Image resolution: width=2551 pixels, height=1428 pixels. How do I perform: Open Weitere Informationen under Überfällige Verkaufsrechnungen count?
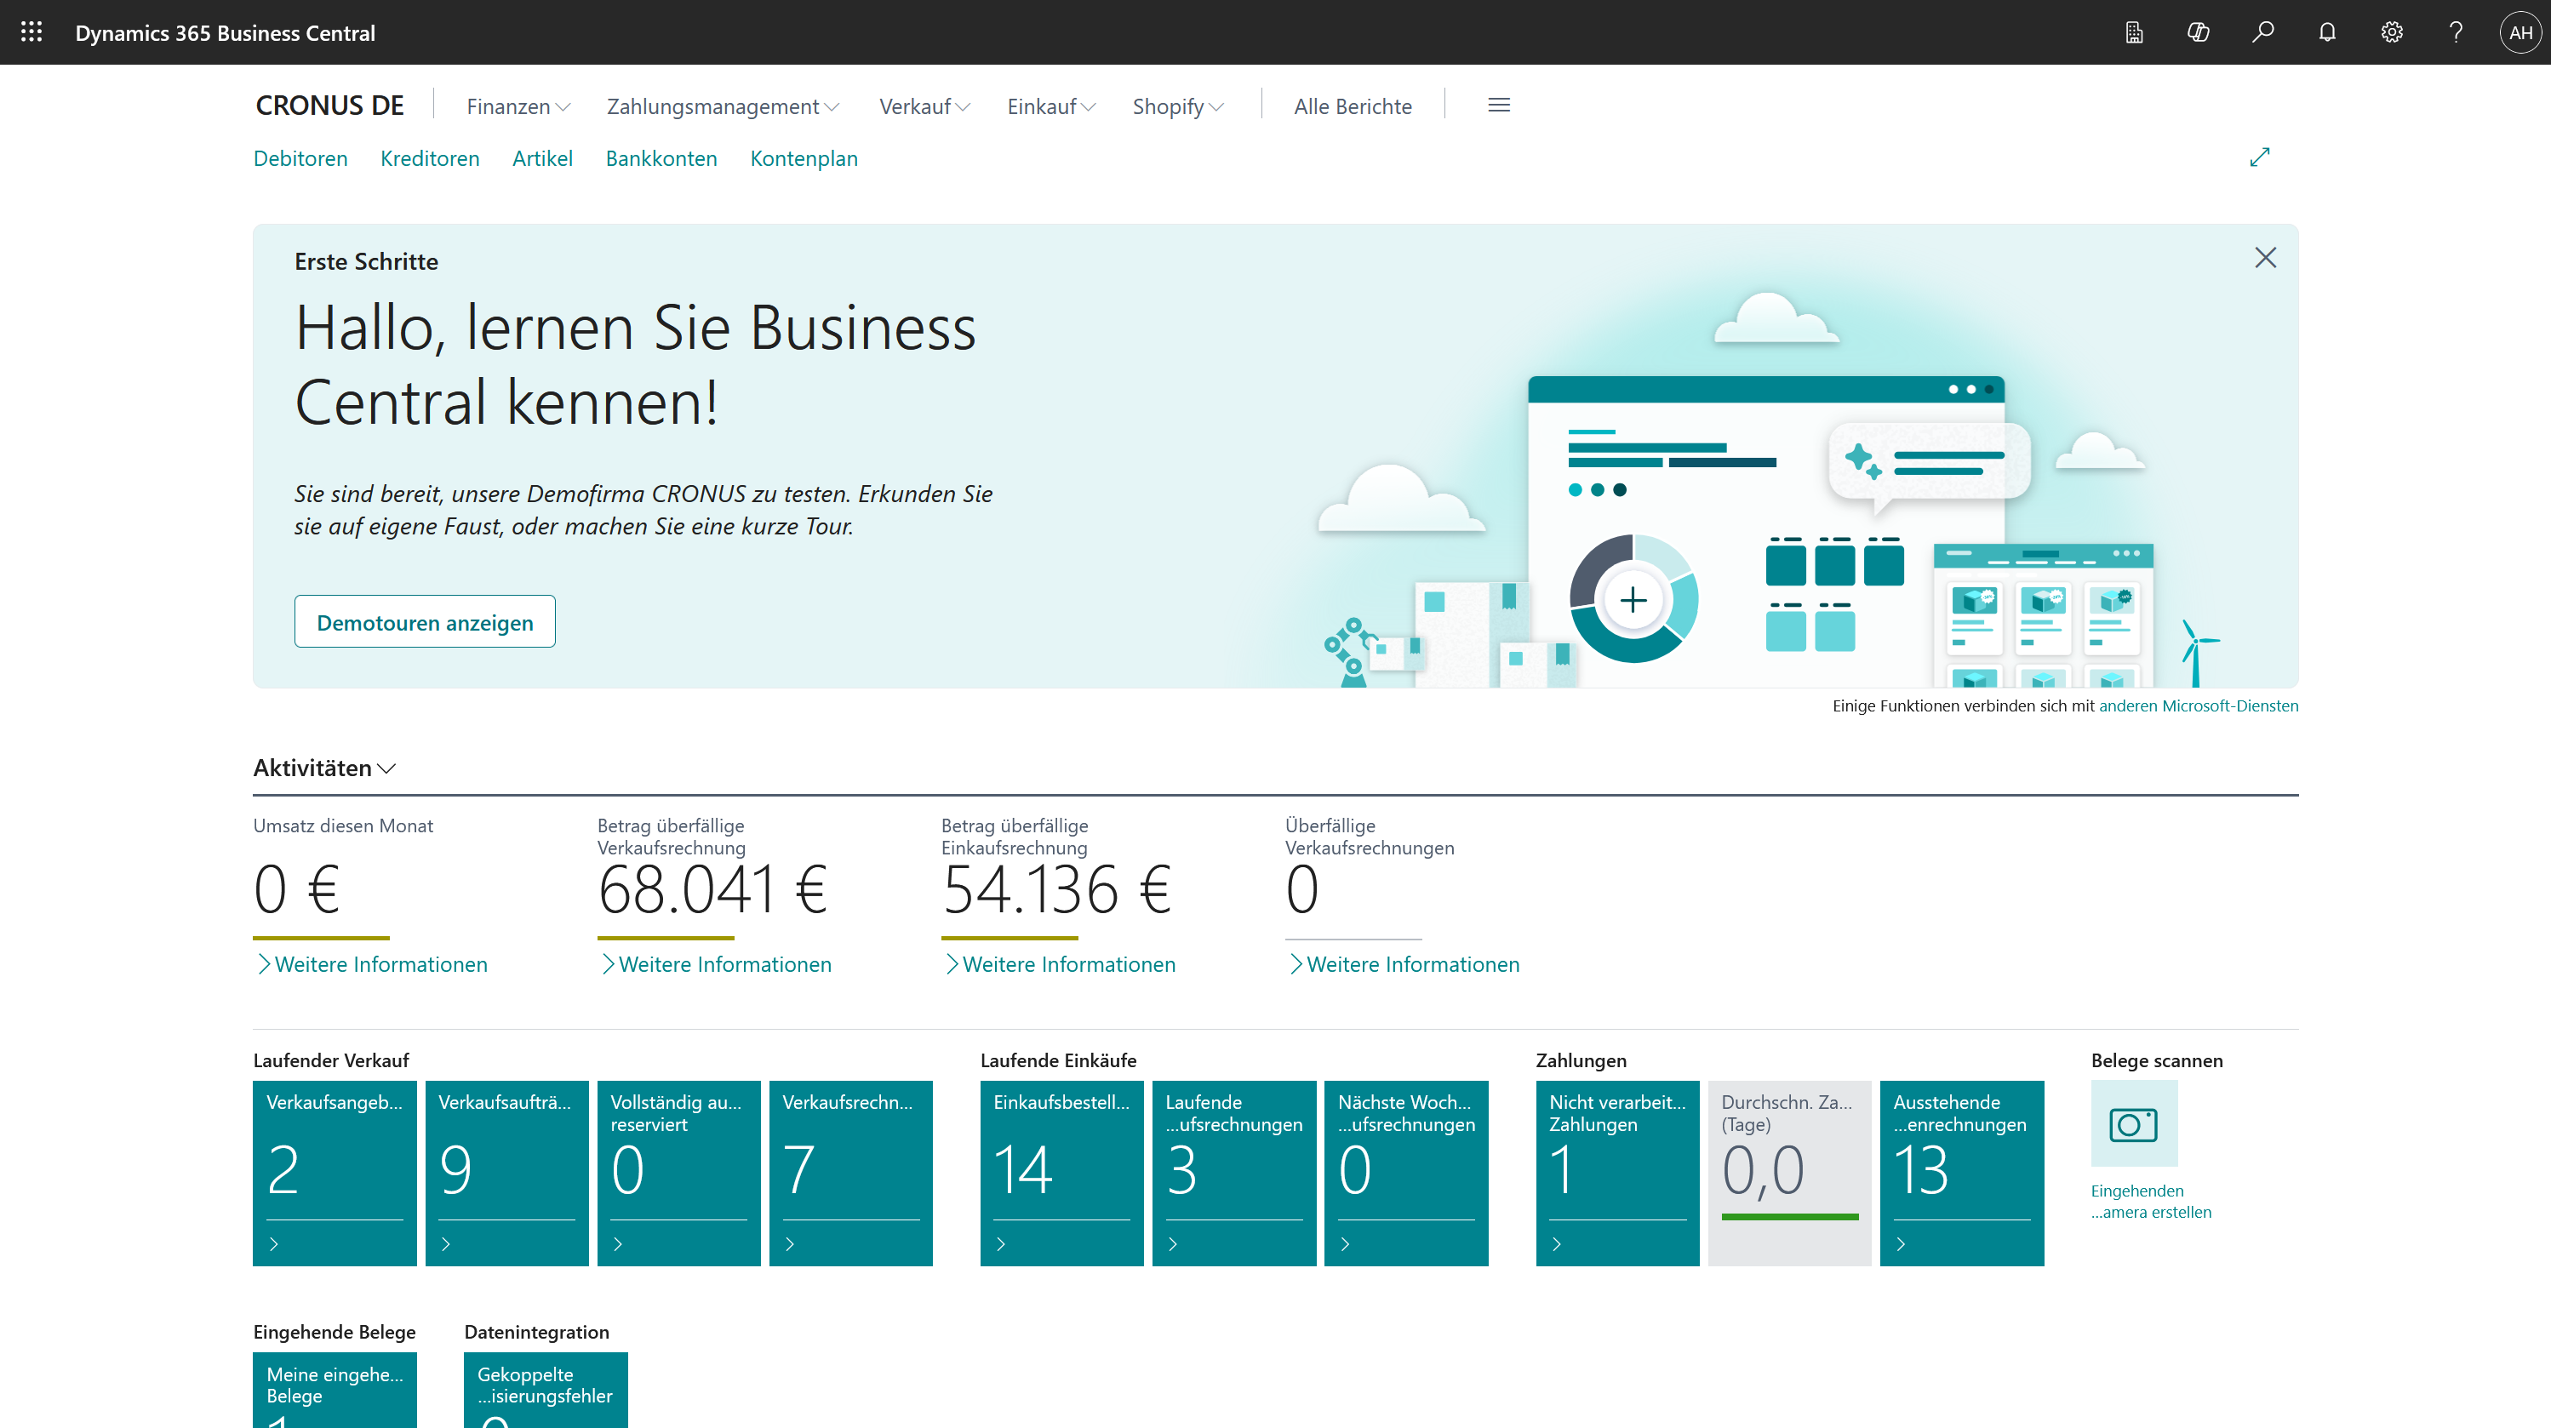pos(1404,963)
